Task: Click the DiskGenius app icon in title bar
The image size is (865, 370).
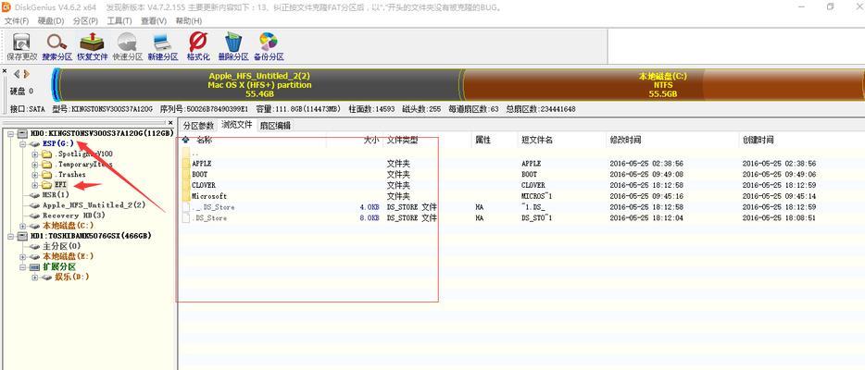Action: pos(6,6)
